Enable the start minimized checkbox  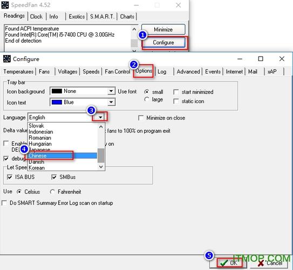coord(176,92)
